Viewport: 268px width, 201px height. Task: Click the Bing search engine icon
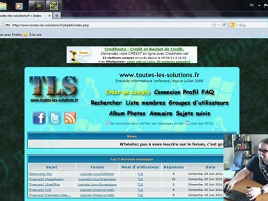[233, 25]
